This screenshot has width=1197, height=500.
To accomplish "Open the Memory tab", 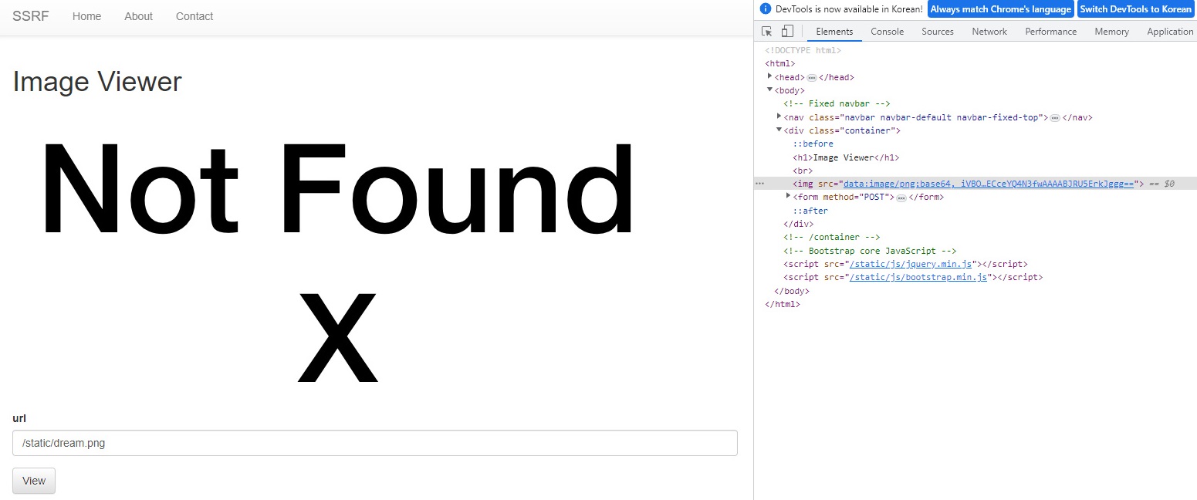I will click(x=1111, y=32).
